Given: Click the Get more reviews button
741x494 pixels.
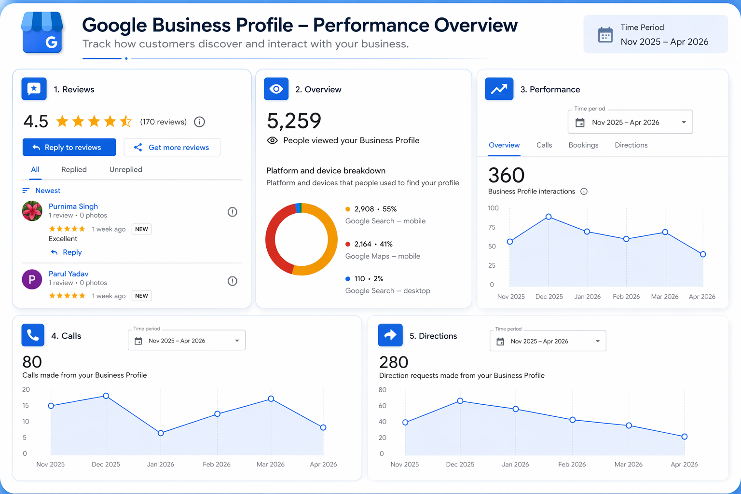Looking at the screenshot, I should click(x=172, y=147).
